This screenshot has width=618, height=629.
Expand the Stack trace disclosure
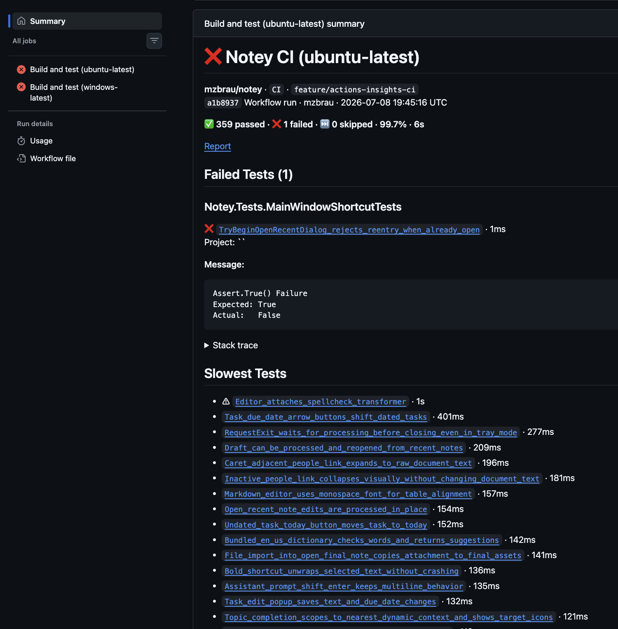[231, 345]
